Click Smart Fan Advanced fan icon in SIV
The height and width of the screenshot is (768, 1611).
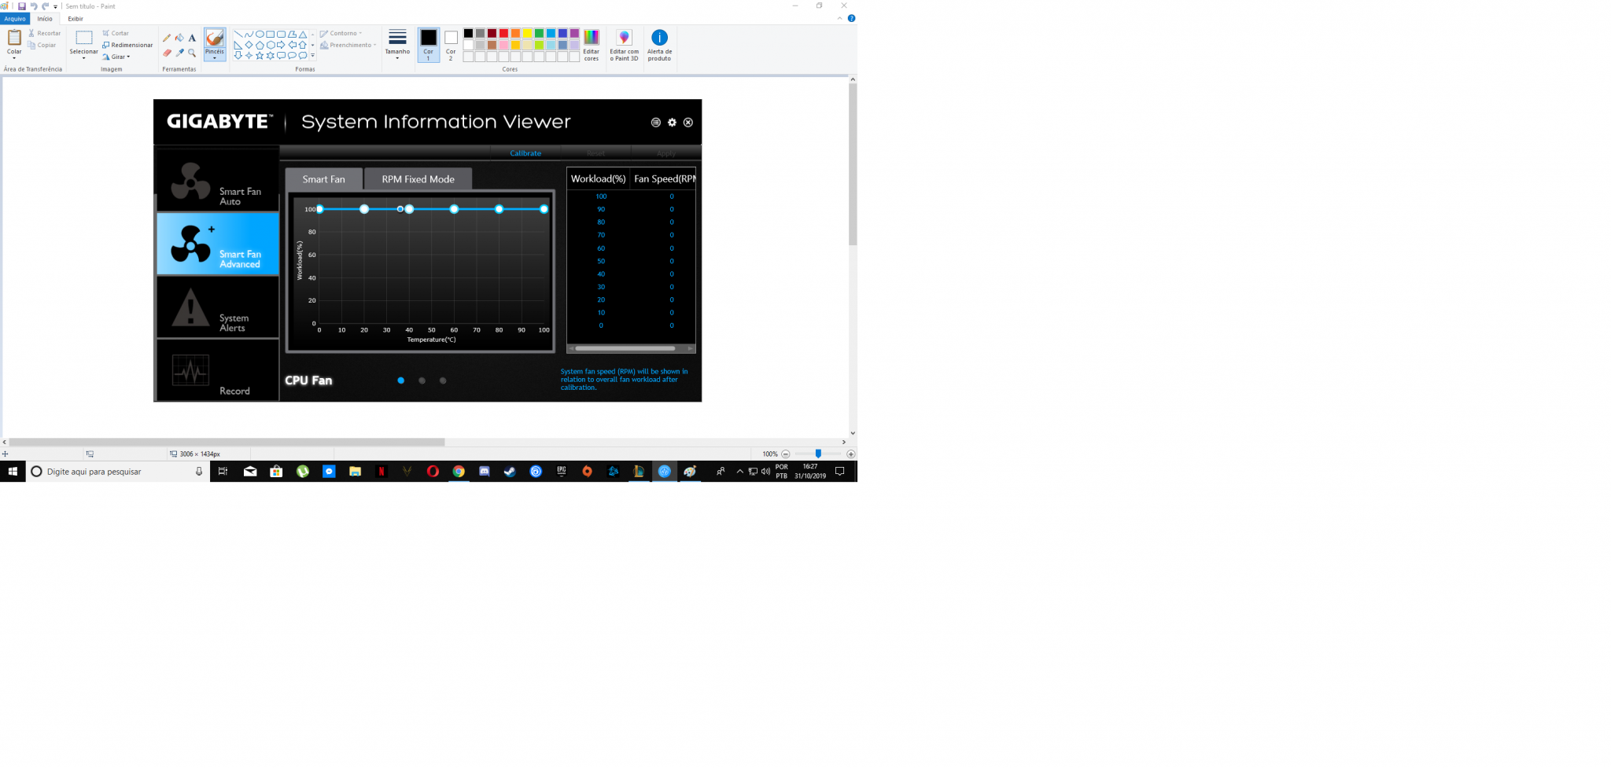190,244
